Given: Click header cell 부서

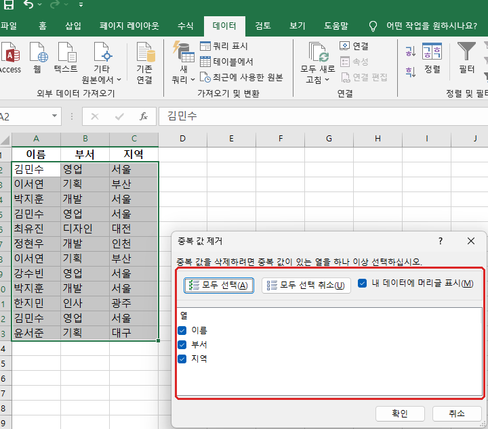Looking at the screenshot, I should click(x=85, y=154).
